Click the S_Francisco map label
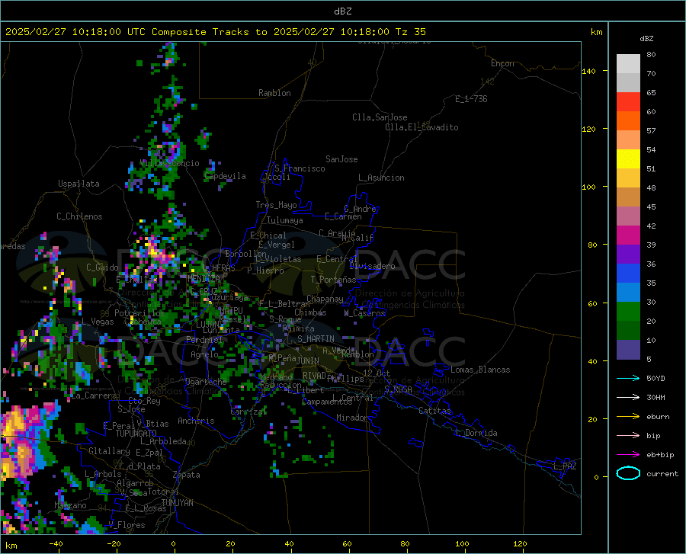Screen dimensions: 686x554 300,168
